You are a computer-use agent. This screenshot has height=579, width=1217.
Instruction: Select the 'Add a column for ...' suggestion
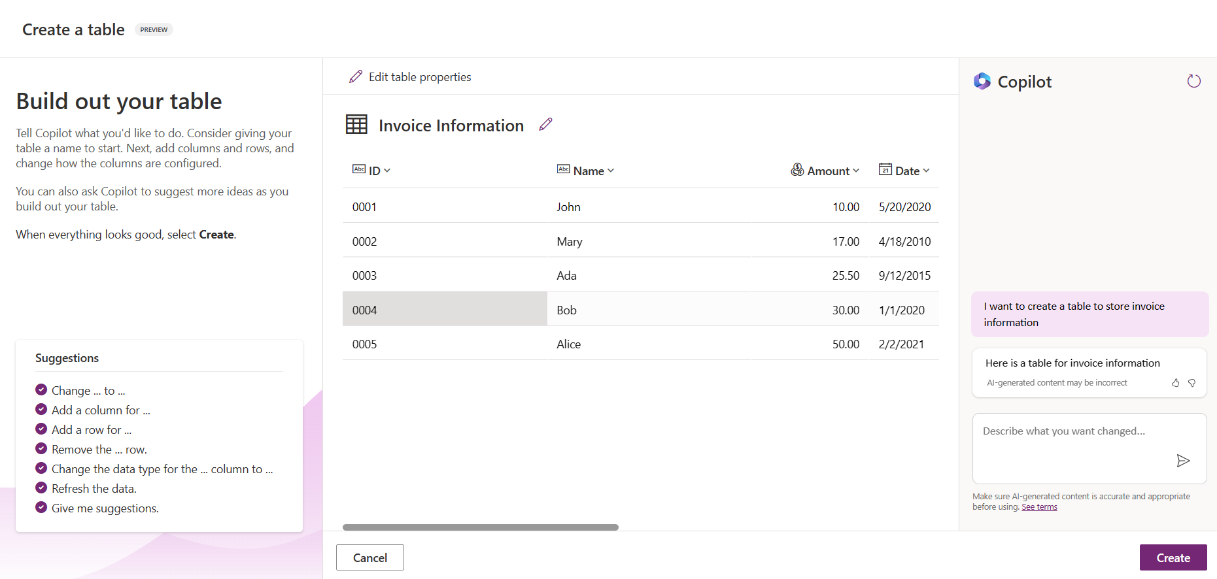(101, 410)
